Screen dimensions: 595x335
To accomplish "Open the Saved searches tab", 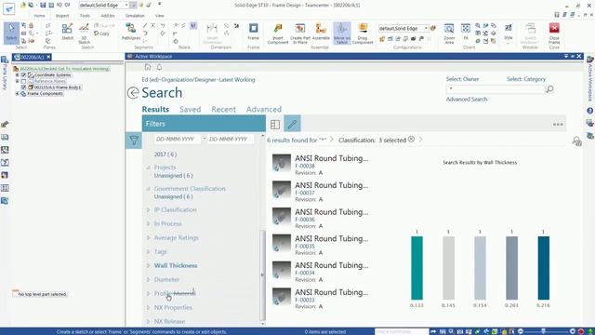I will click(190, 110).
